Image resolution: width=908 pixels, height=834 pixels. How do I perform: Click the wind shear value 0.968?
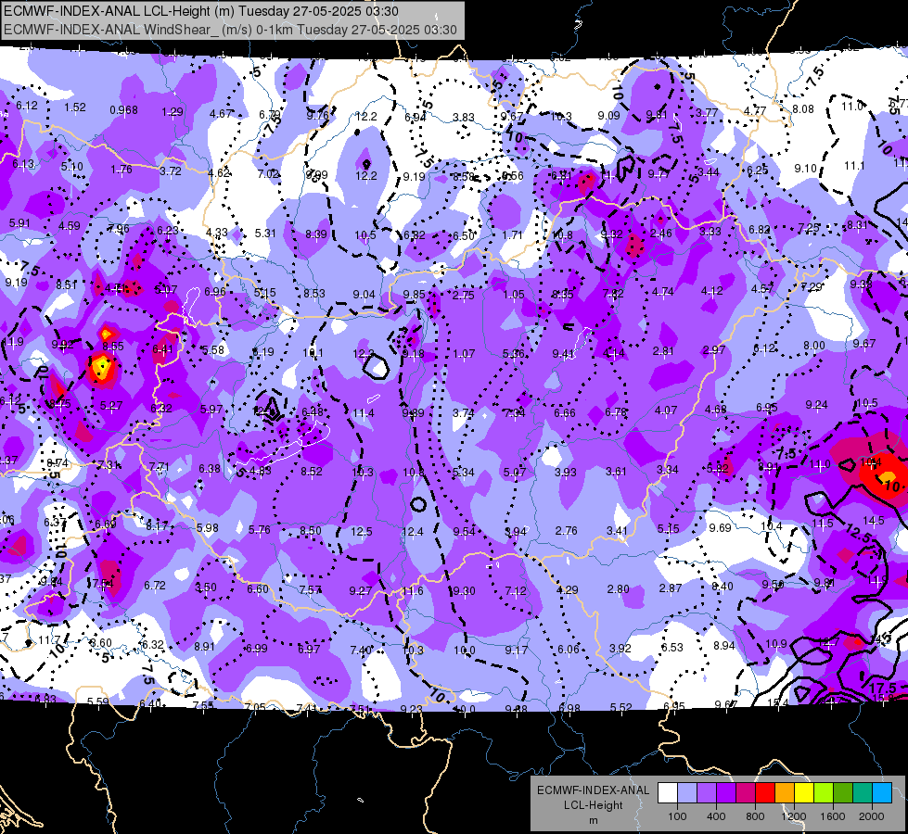[124, 110]
